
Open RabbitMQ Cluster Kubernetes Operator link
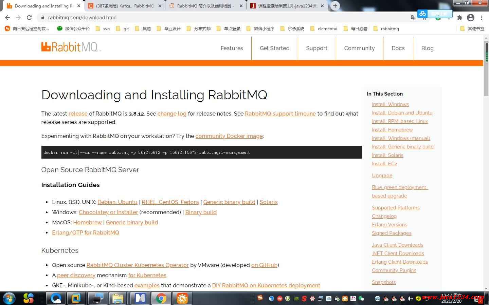click(138, 265)
